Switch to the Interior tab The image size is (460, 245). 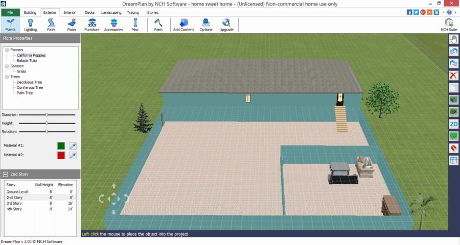70,12
